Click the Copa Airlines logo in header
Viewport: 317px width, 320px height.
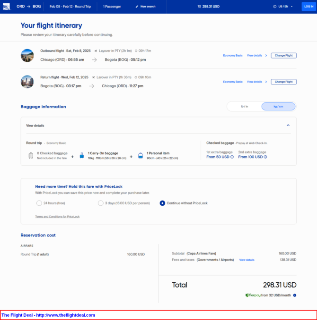pyautogui.click(x=6, y=6)
